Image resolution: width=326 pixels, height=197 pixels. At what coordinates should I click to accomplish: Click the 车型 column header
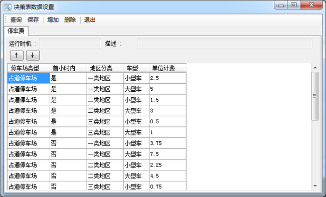pyautogui.click(x=136, y=68)
